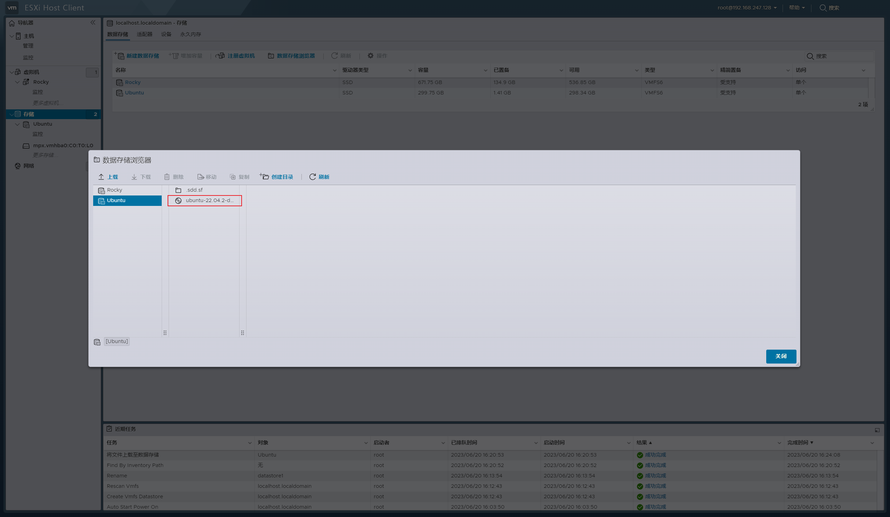Open the Help (帮助) dropdown menu
Viewport: 890px width, 517px height.
tap(797, 7)
